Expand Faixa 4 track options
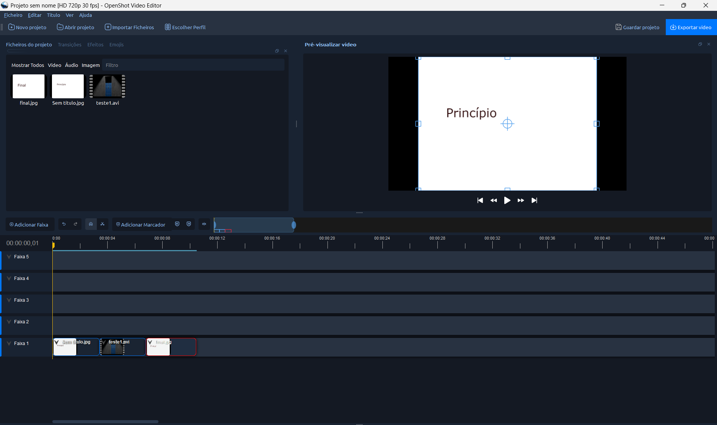This screenshot has height=425, width=717. [x=9, y=278]
